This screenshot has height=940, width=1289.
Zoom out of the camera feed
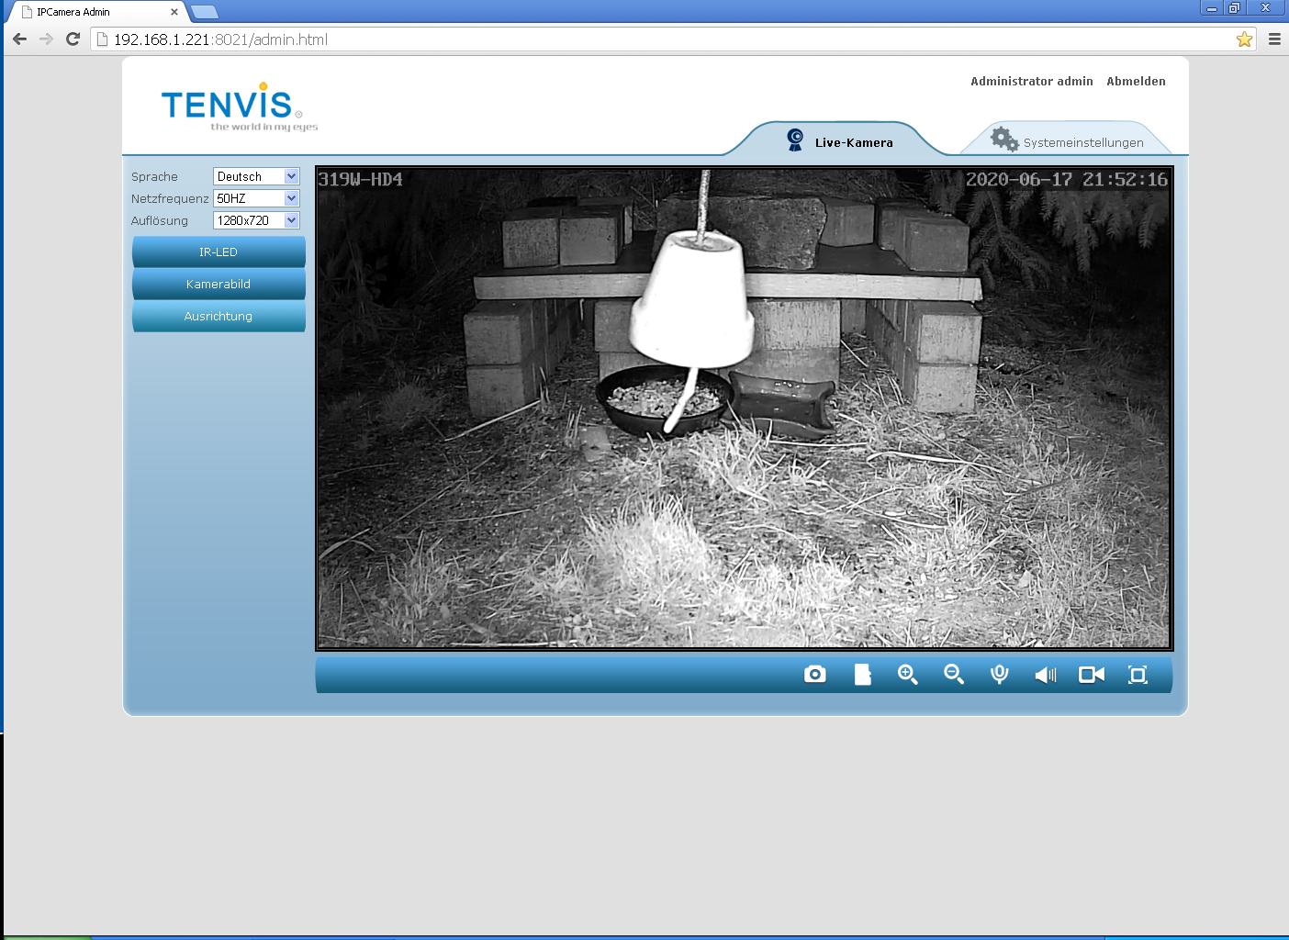954,675
